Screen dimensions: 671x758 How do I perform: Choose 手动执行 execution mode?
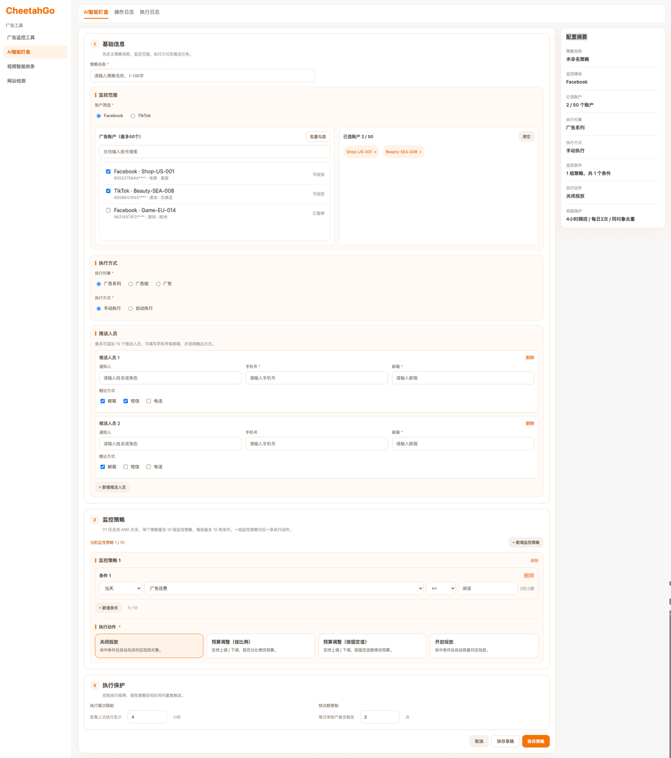point(99,309)
